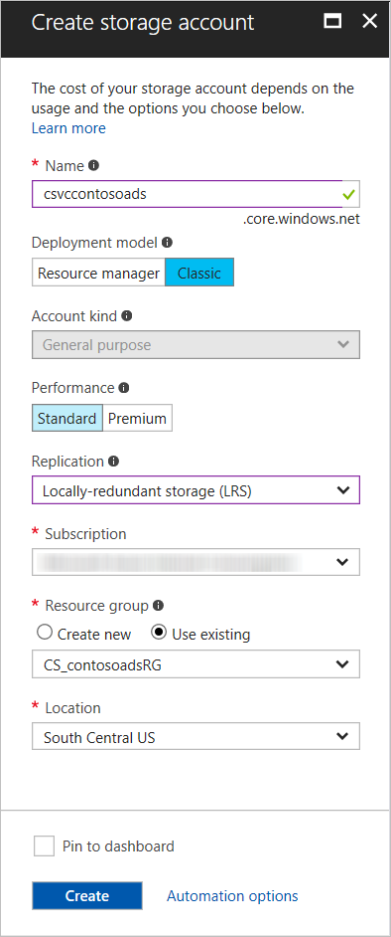Select the Use existing radio button
Viewport: 391px width, 937px height.
click(x=159, y=633)
